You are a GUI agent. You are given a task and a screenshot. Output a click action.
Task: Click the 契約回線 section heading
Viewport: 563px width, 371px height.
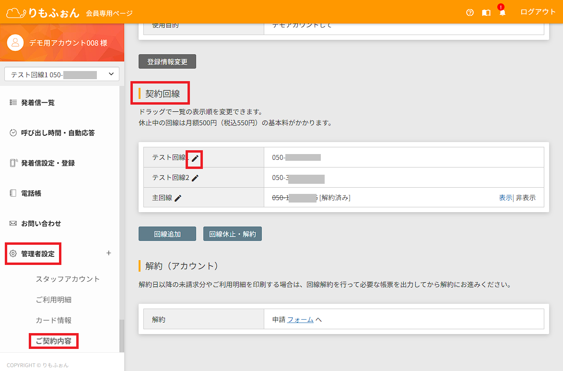162,94
